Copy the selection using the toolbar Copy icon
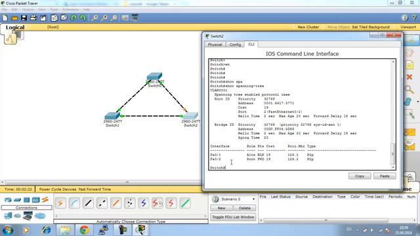420x236 pixels. tap(54, 18)
